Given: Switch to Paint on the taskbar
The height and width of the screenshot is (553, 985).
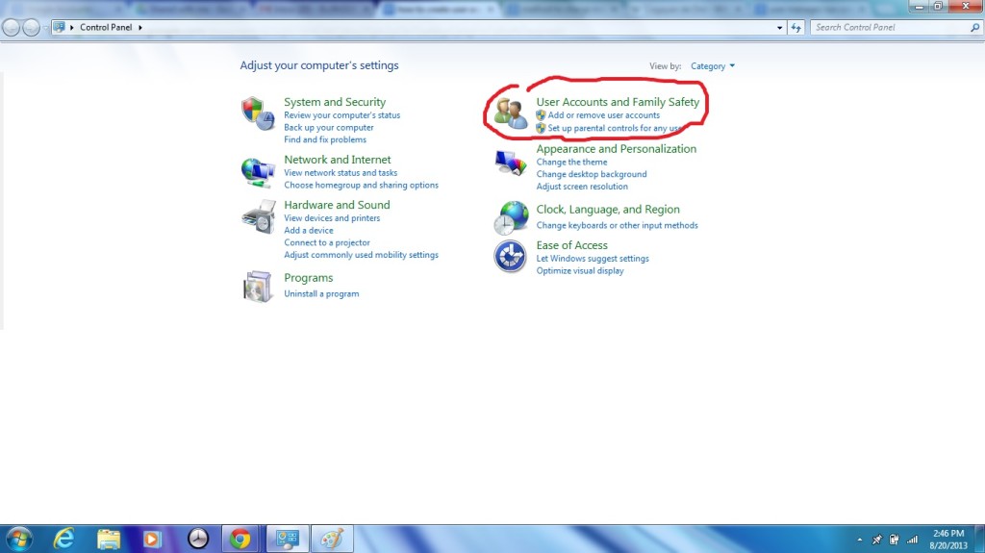Looking at the screenshot, I should click(x=332, y=540).
